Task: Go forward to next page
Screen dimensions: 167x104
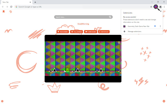Action: click(7, 7)
